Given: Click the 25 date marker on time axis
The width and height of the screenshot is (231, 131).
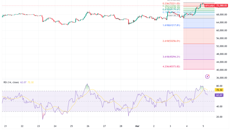Looking at the screenshot, I should [72, 126].
